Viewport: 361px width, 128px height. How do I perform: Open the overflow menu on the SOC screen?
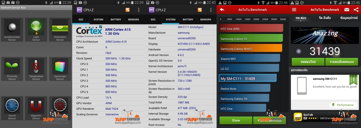pos(139,10)
